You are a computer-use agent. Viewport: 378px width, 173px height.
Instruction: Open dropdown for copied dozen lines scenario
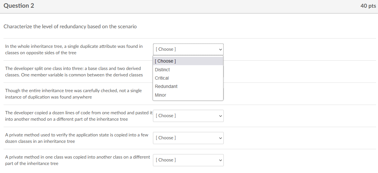pos(188,116)
